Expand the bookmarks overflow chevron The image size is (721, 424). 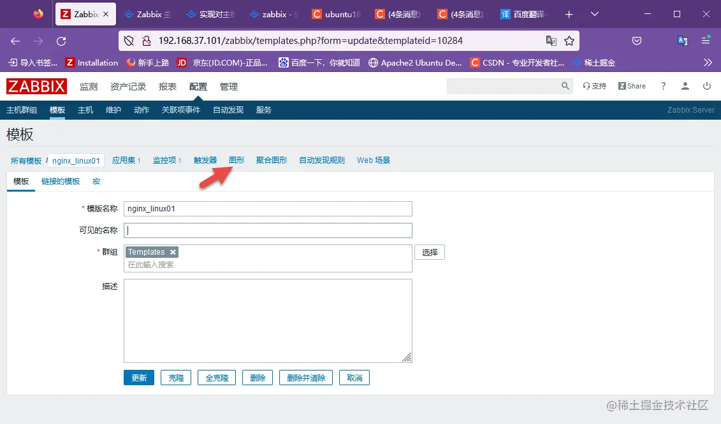708,62
